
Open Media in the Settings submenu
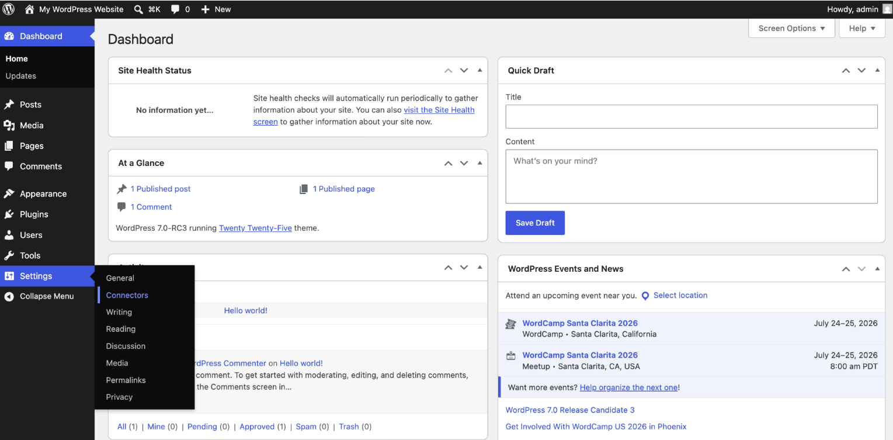[x=117, y=363]
